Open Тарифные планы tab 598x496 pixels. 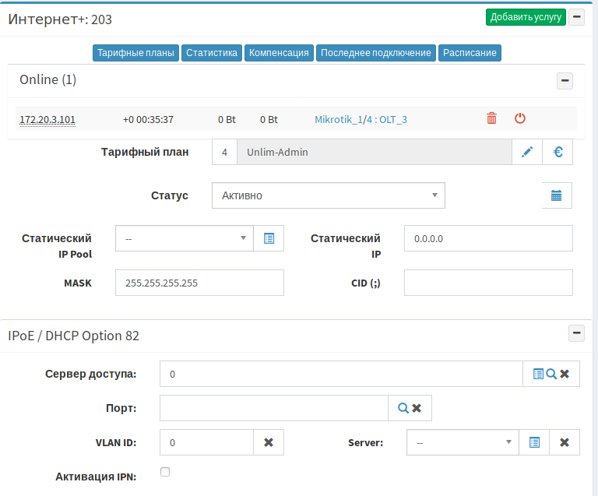tap(135, 53)
